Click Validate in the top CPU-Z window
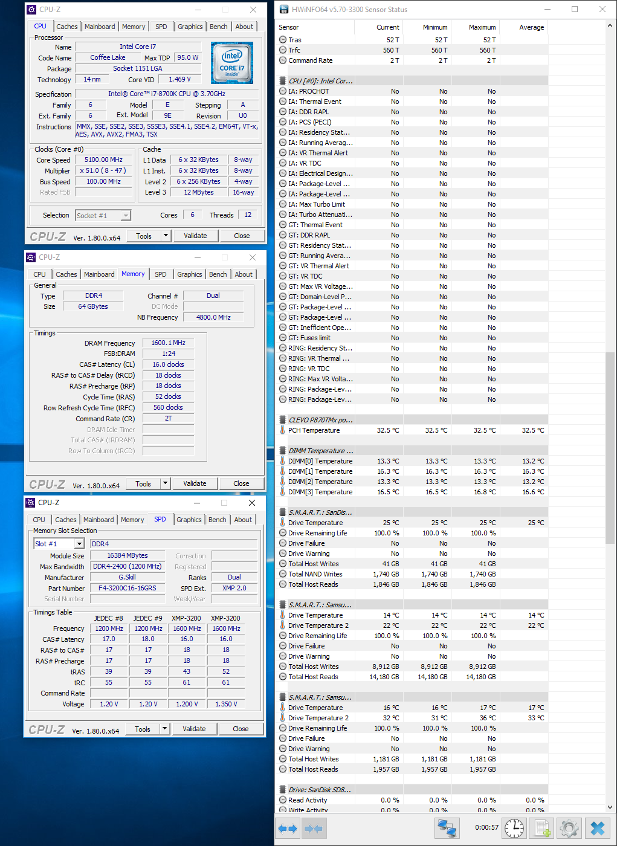 [195, 236]
